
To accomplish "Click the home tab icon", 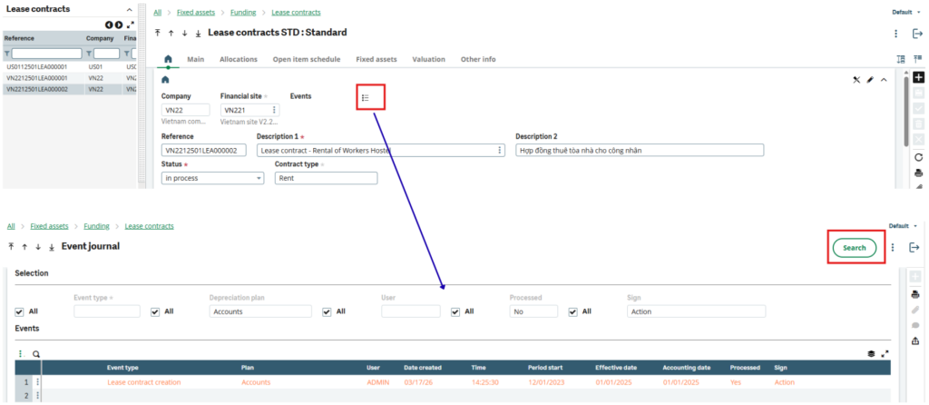I will [x=167, y=59].
